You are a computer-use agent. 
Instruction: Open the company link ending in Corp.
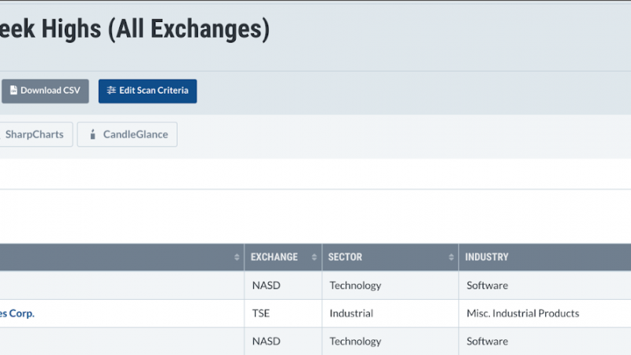[17, 313]
